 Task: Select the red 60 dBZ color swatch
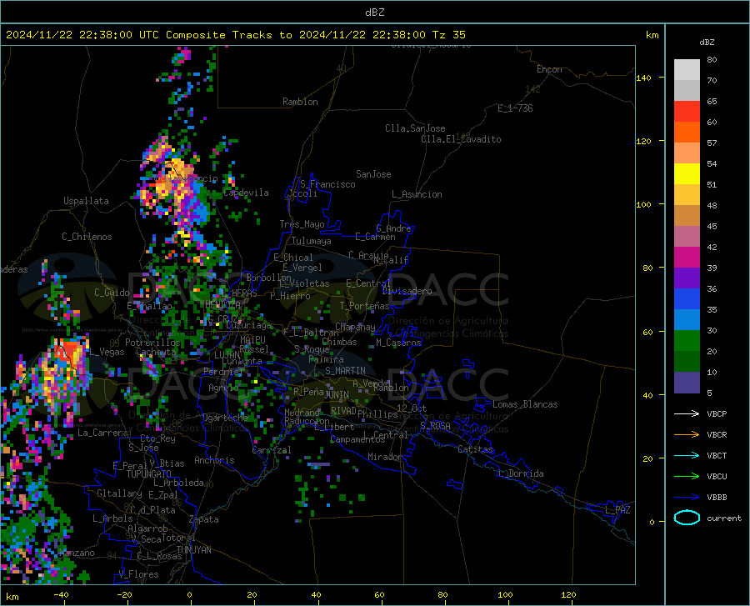687,112
